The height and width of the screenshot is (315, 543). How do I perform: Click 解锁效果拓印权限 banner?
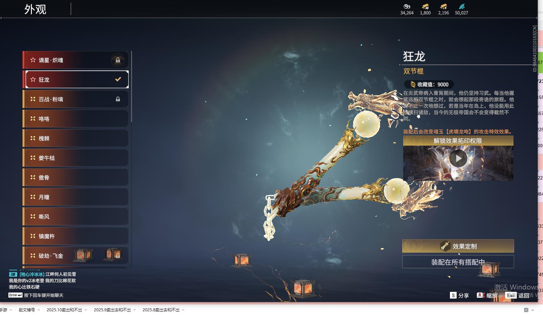[458, 141]
